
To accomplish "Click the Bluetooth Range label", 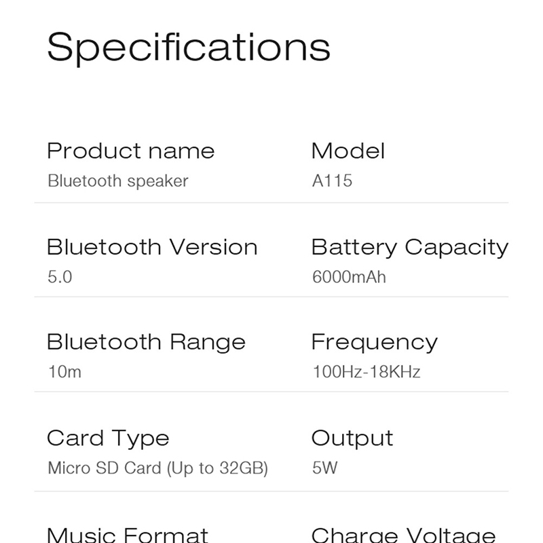I will pyautogui.click(x=146, y=341).
